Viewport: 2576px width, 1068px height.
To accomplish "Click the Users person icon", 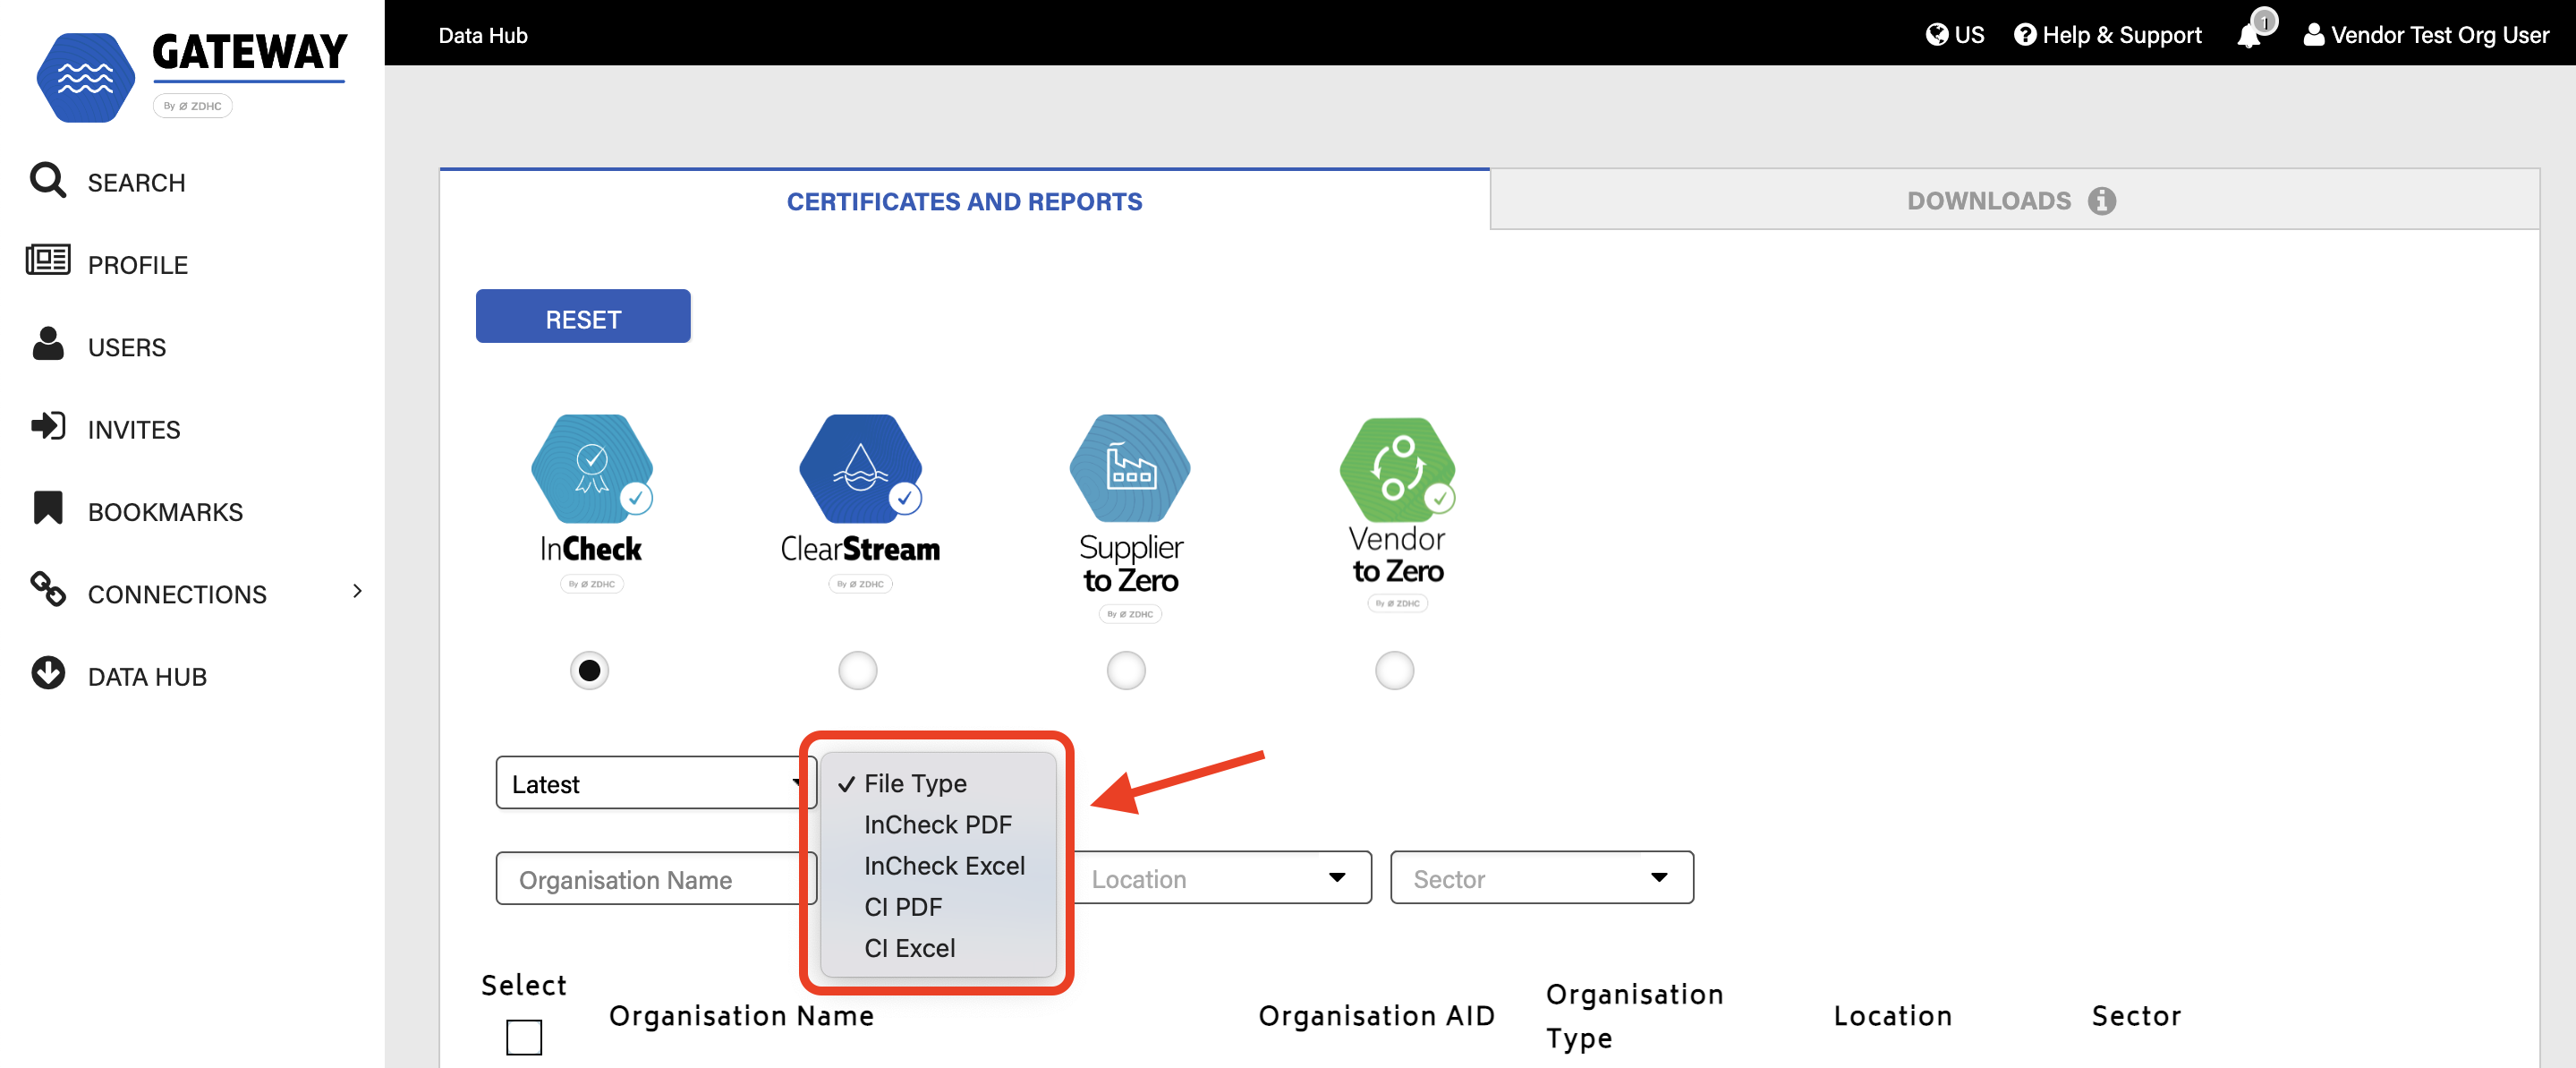I will pyautogui.click(x=47, y=344).
